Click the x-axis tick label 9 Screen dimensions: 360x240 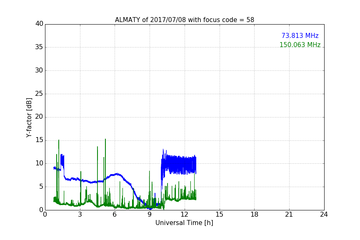click(150, 215)
